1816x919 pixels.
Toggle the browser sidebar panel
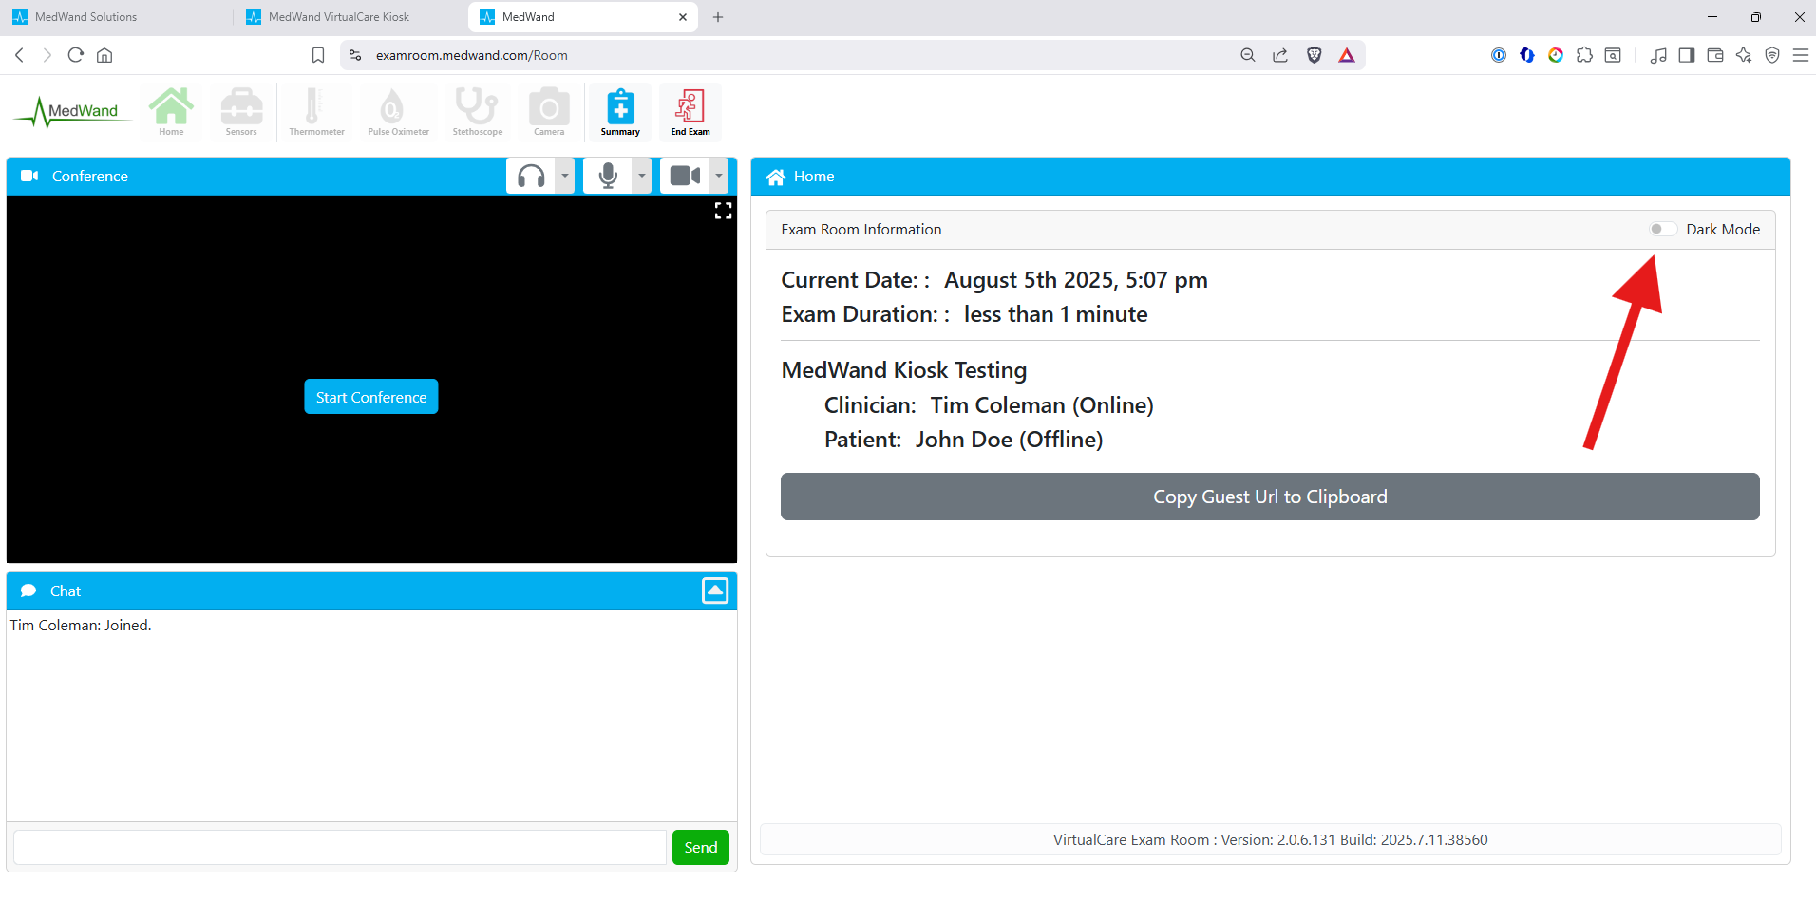click(x=1687, y=55)
